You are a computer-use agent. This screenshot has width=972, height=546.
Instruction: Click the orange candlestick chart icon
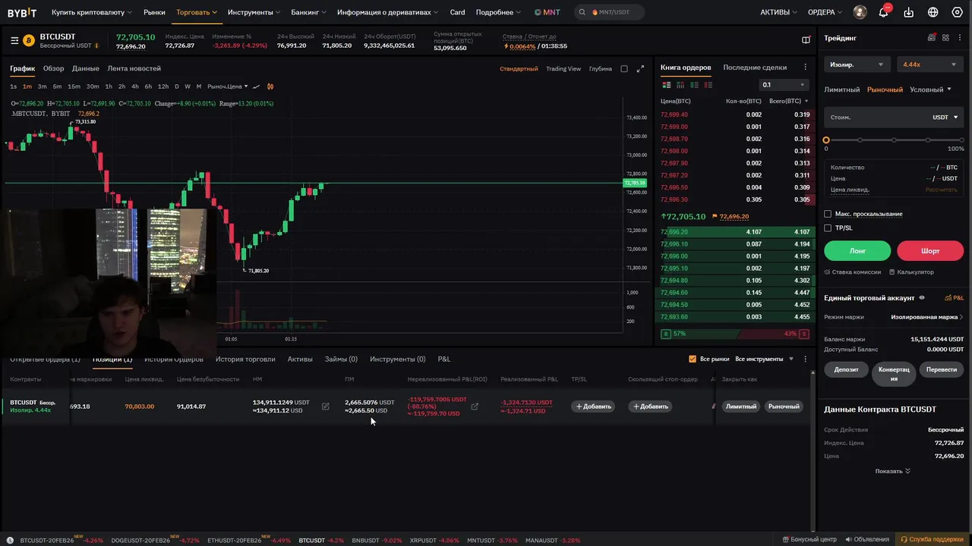pos(270,86)
